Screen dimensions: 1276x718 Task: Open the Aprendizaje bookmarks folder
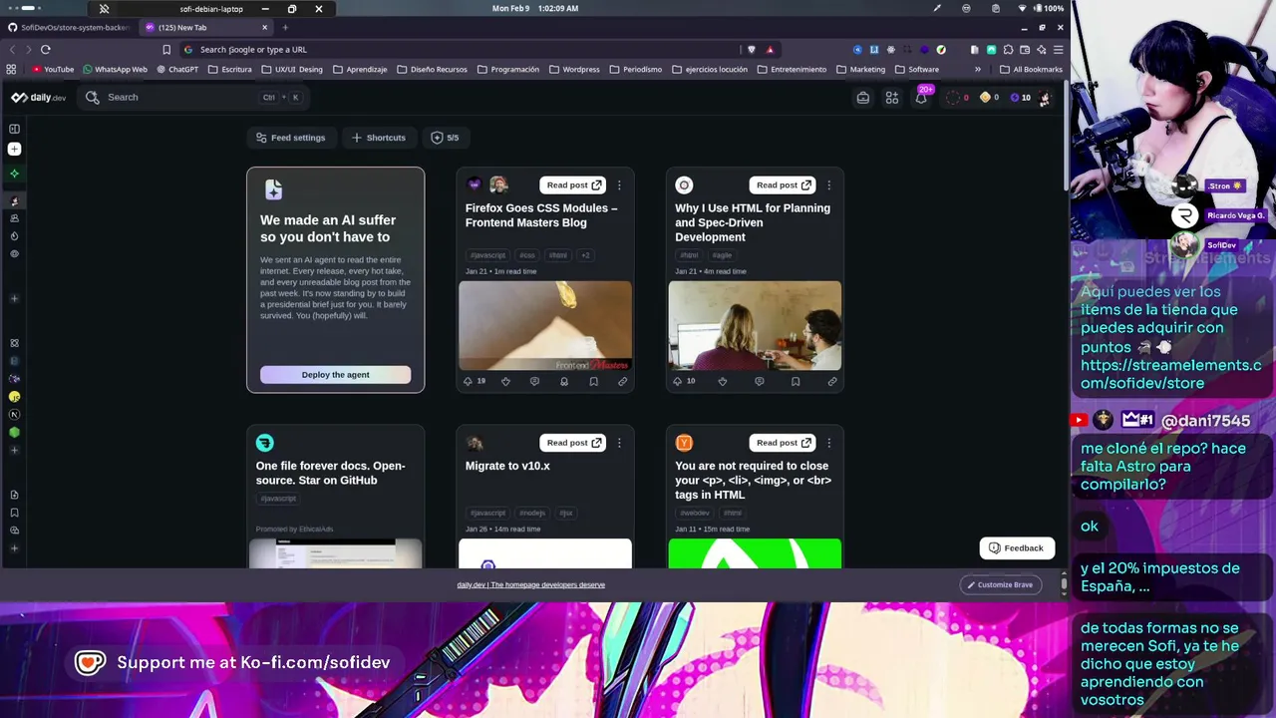click(x=360, y=69)
